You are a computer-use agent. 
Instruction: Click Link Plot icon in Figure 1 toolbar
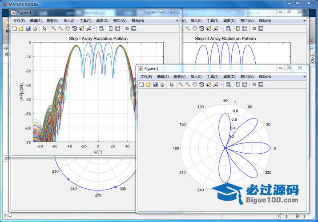coord(101,28)
